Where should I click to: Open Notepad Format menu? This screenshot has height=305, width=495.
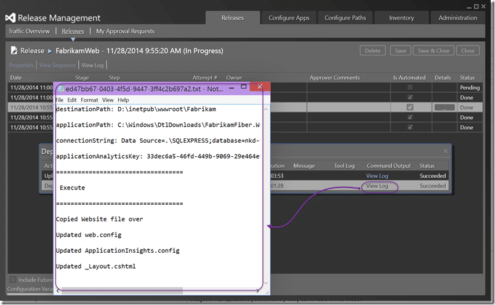pyautogui.click(x=89, y=100)
